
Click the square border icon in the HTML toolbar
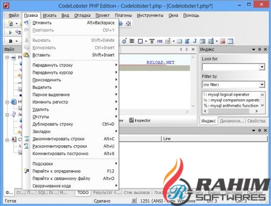point(140,41)
